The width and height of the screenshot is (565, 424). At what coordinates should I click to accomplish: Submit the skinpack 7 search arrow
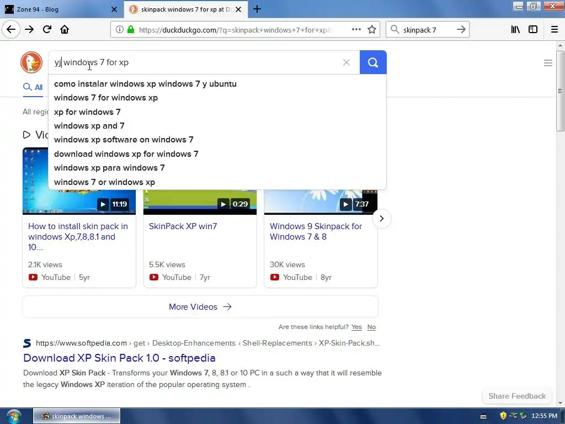[461, 30]
